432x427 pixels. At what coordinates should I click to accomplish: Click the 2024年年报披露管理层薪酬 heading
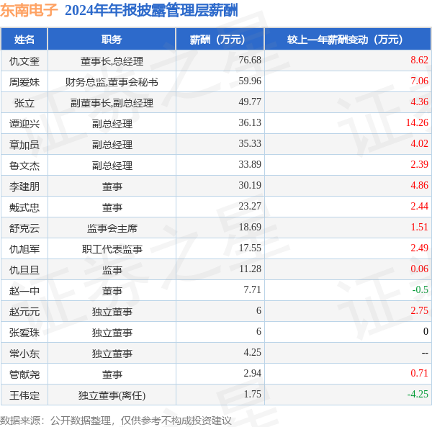[x=151, y=11]
